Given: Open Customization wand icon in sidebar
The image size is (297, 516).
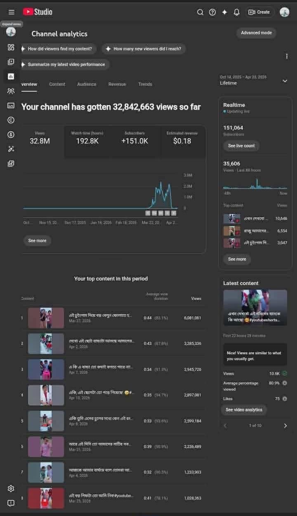Looking at the screenshot, I should pyautogui.click(x=11, y=149).
